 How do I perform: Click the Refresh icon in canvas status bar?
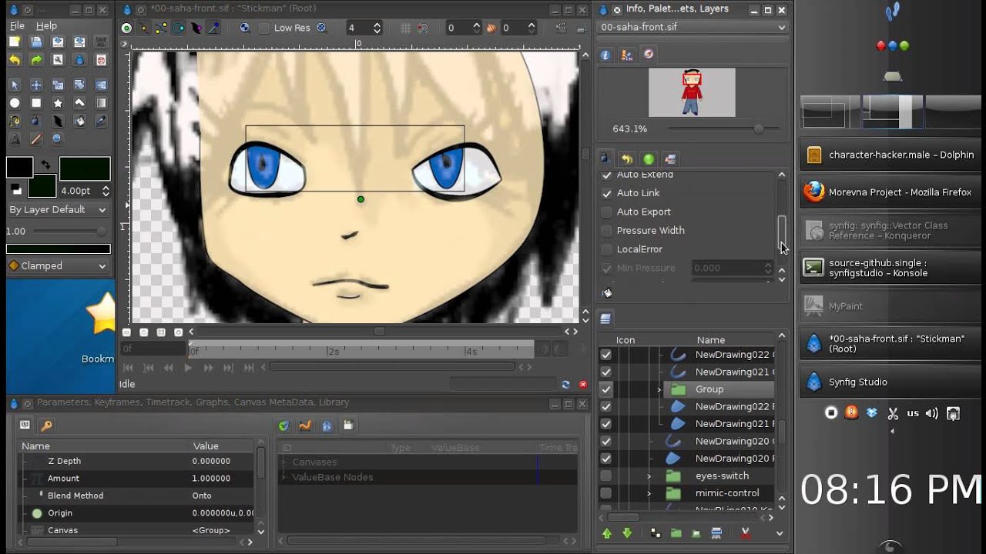[x=565, y=384]
